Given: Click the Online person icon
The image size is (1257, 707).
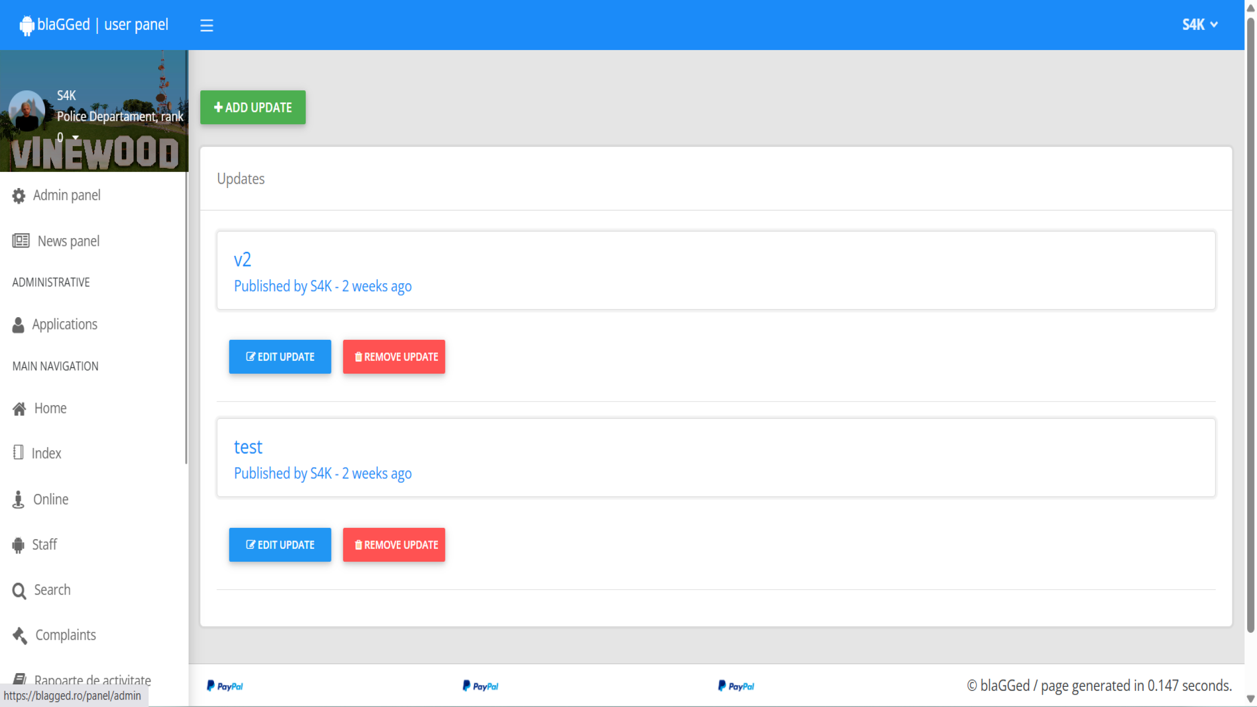Looking at the screenshot, I should pos(18,499).
